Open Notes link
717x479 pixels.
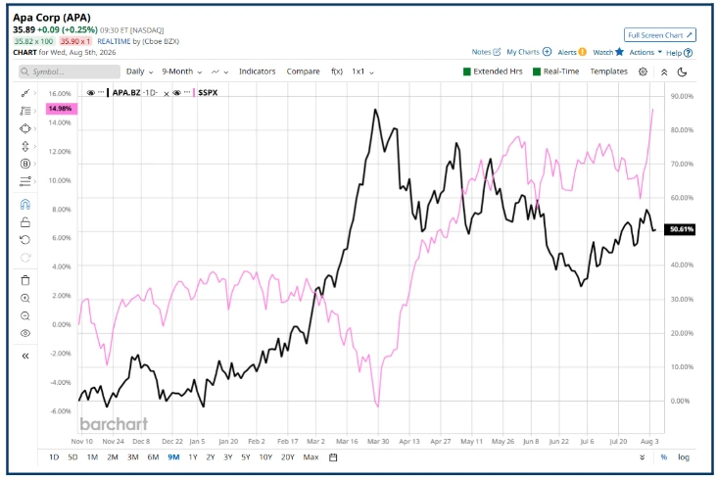coord(486,52)
